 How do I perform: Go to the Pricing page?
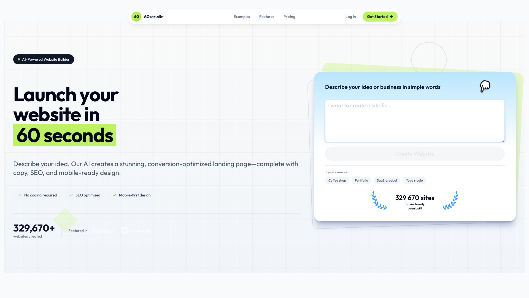[289, 17]
